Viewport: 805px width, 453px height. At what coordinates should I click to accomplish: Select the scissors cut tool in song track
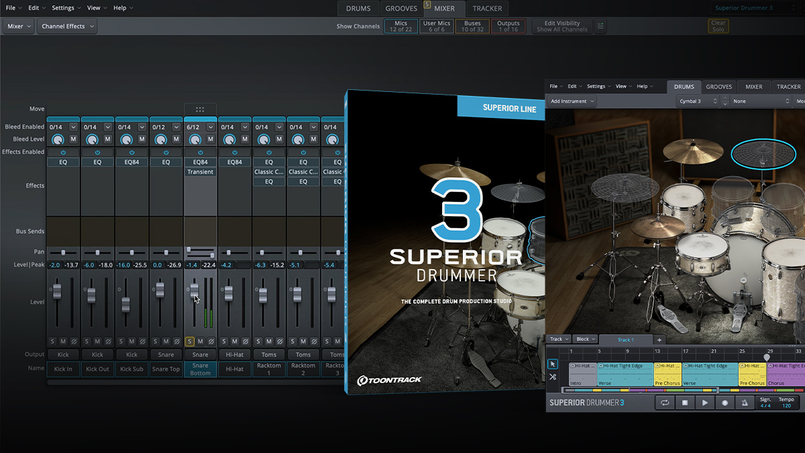pos(553,377)
